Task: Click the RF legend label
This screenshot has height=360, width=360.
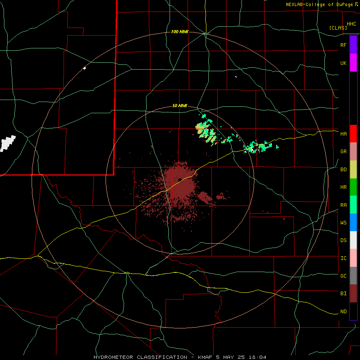Action: [343, 45]
